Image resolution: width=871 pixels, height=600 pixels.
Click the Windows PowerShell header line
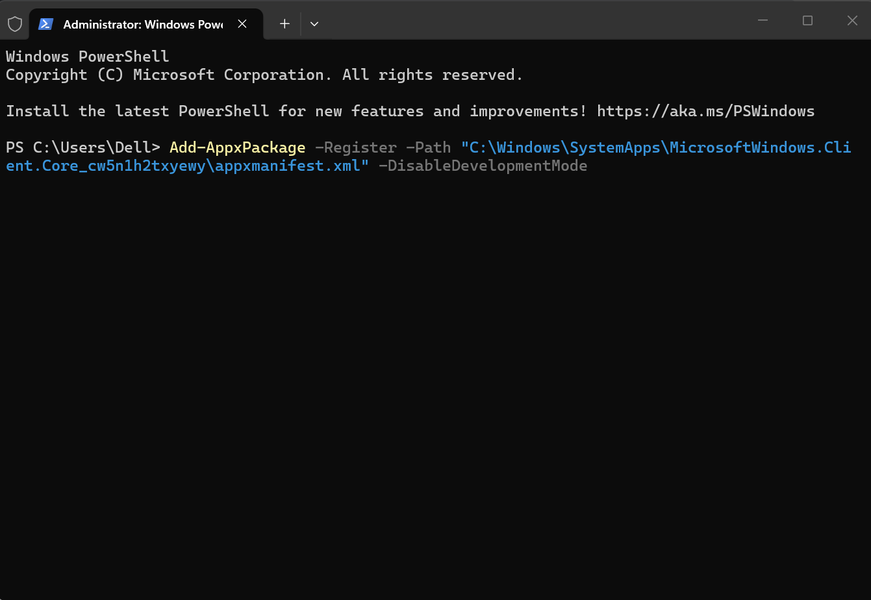pyautogui.click(x=87, y=56)
